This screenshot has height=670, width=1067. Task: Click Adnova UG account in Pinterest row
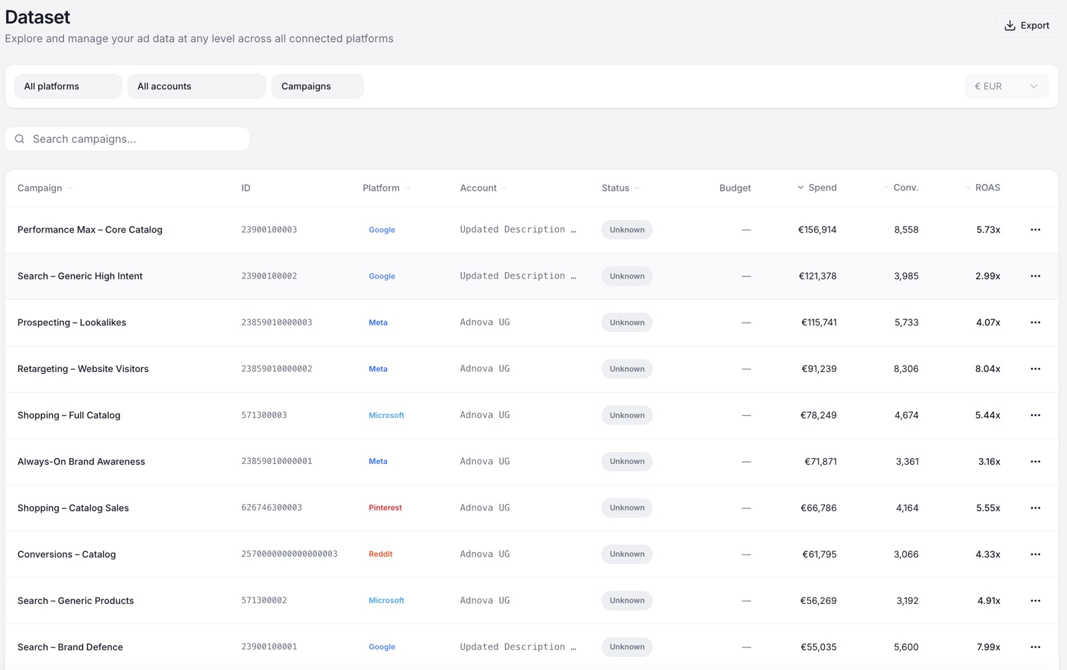485,507
